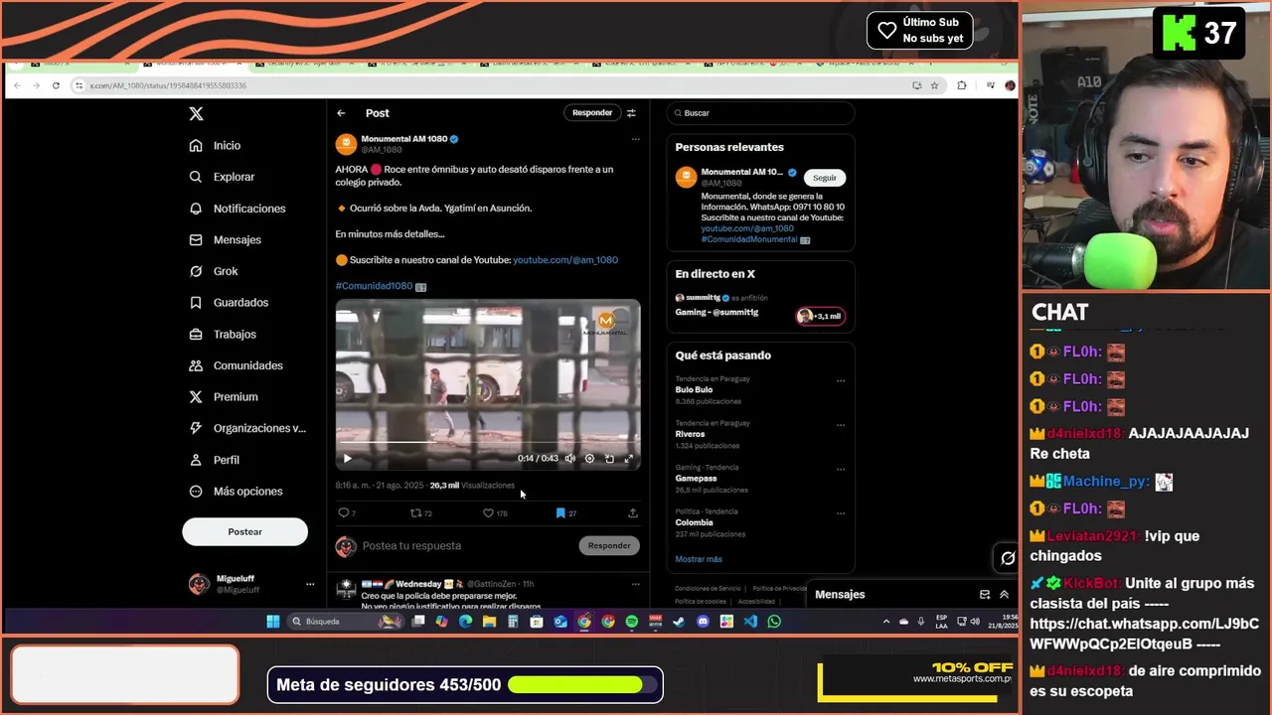
Task: Open more options dots for Riveros trend
Action: click(841, 425)
